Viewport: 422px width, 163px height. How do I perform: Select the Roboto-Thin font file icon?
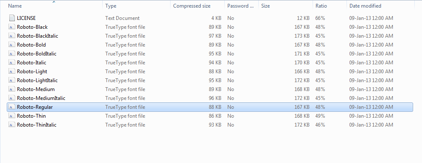click(12, 116)
